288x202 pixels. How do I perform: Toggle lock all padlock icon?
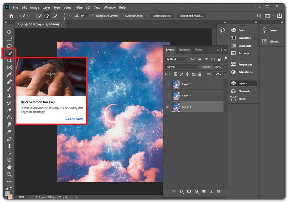point(200,74)
